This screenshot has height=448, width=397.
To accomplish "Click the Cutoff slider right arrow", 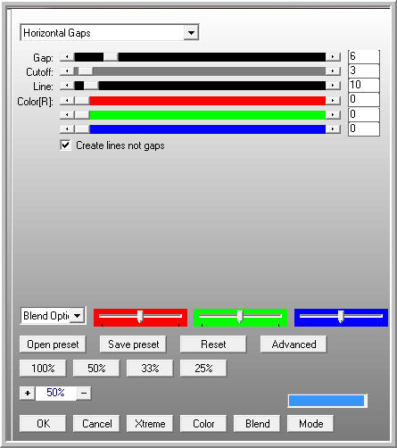I will (333, 71).
